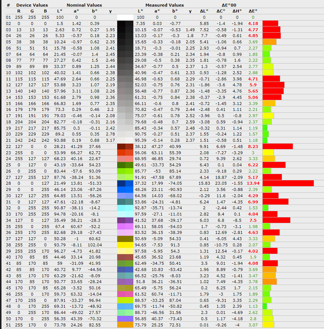Click the orange bar beside ΔE 3.78
The image size is (324, 329).
[270, 282]
